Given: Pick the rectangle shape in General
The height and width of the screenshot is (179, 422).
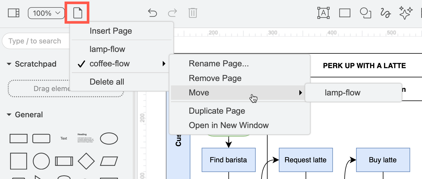Looking at the screenshot, I should (x=19, y=138).
